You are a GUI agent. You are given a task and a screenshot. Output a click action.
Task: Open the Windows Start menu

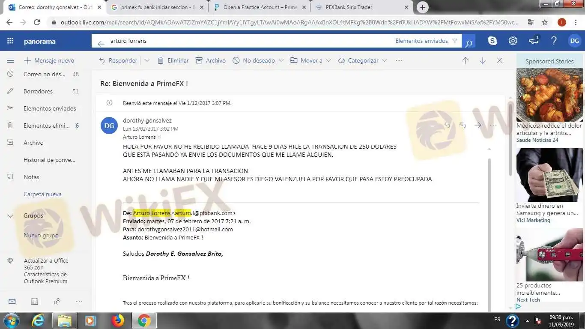[11, 320]
